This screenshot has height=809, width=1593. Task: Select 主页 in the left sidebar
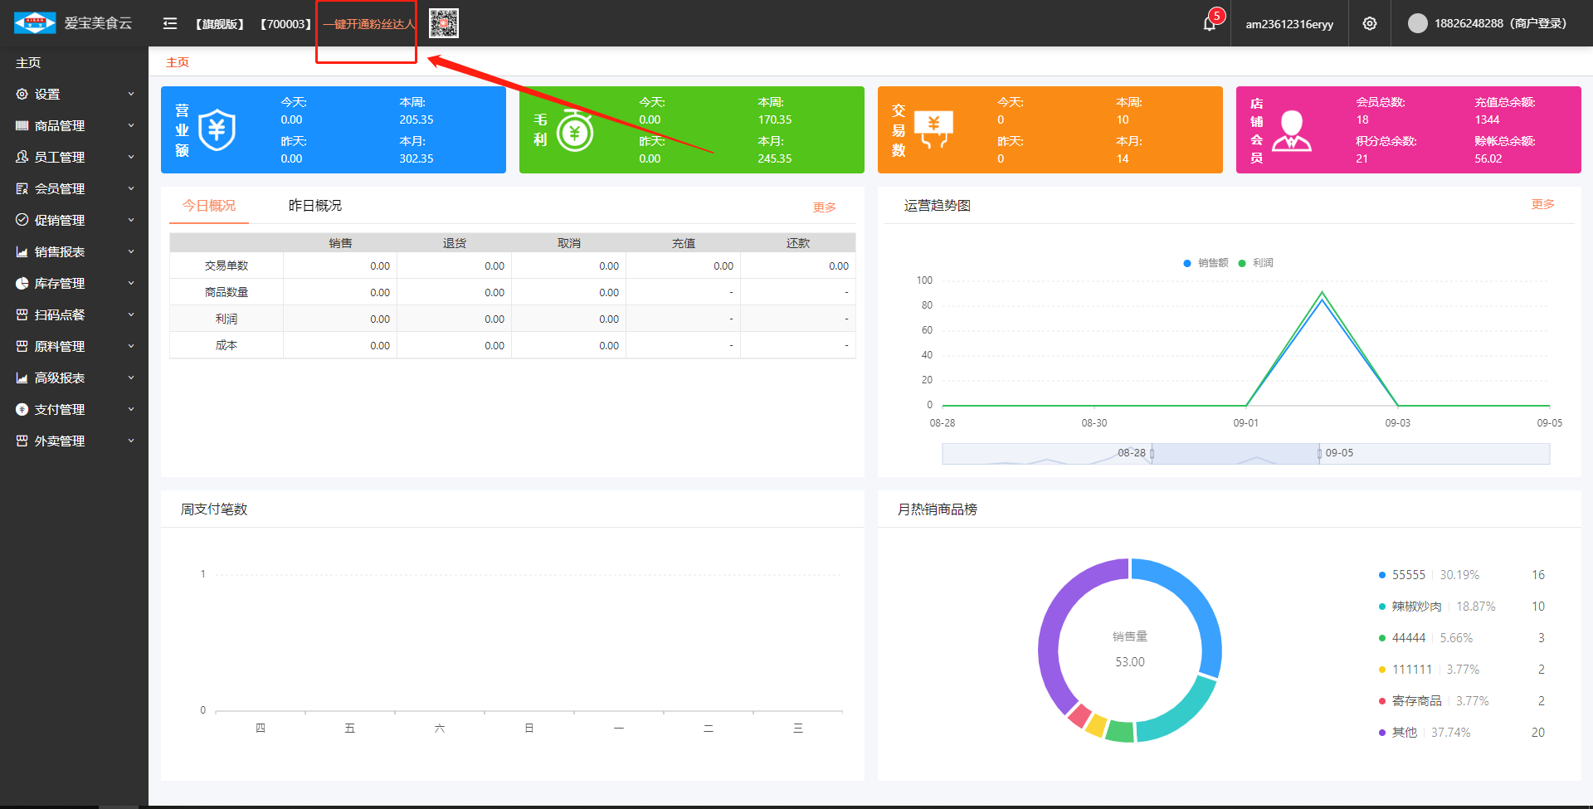coord(28,62)
